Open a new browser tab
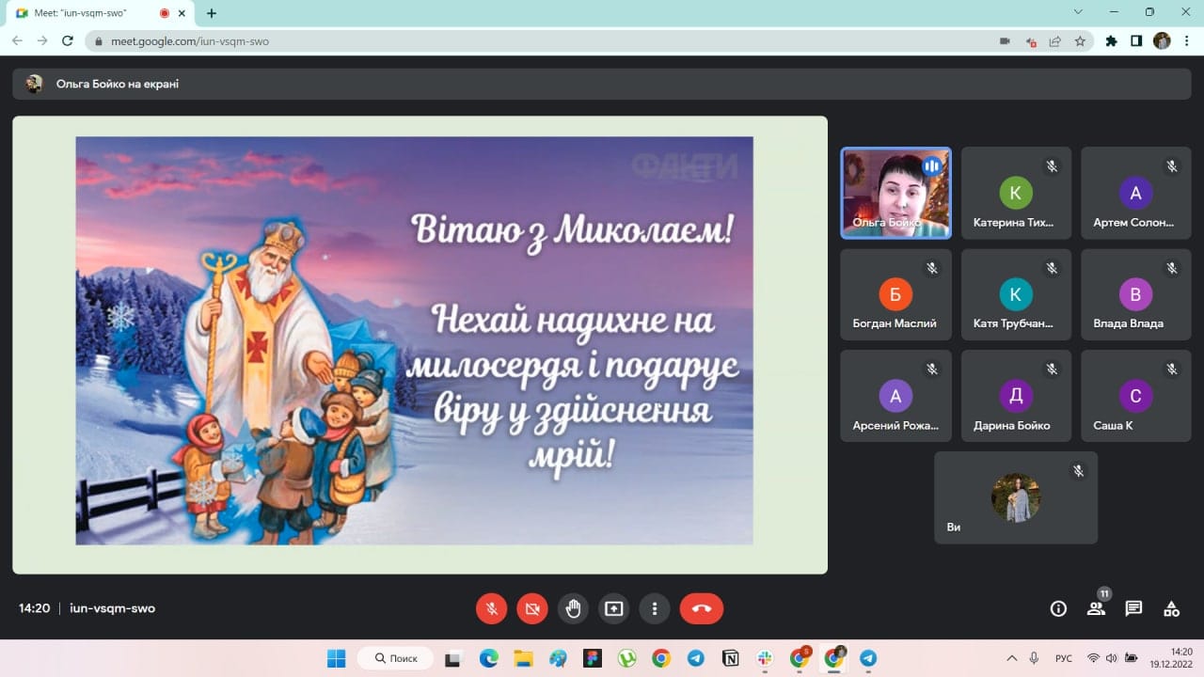 point(212,13)
